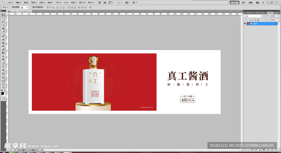Open the 编辑(E) menu

18,2
